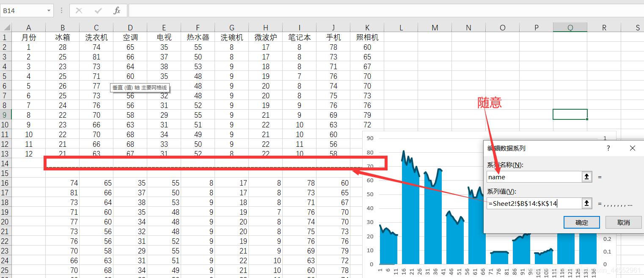The height and width of the screenshot is (278, 644).
Task: Click cell 电视 header
Action: click(164, 37)
